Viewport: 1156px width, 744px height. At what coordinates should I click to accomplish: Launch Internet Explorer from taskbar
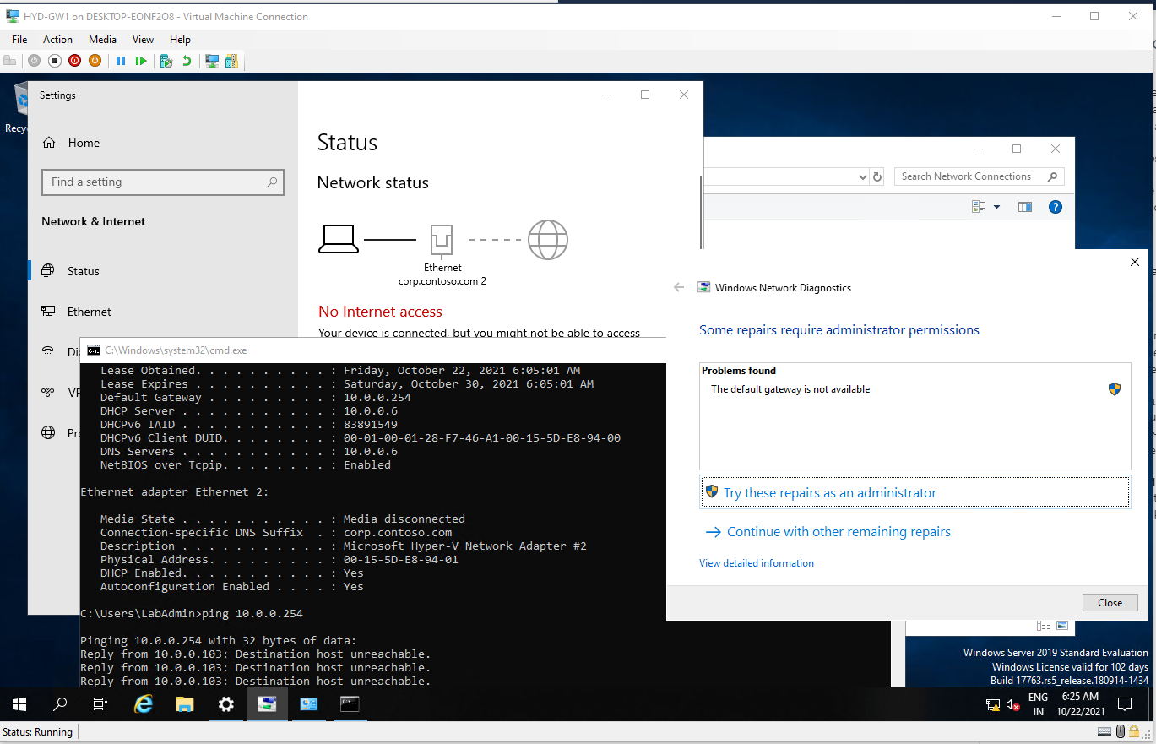(x=144, y=703)
